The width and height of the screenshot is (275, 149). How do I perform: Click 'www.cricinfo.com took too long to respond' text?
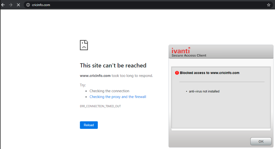116,76
